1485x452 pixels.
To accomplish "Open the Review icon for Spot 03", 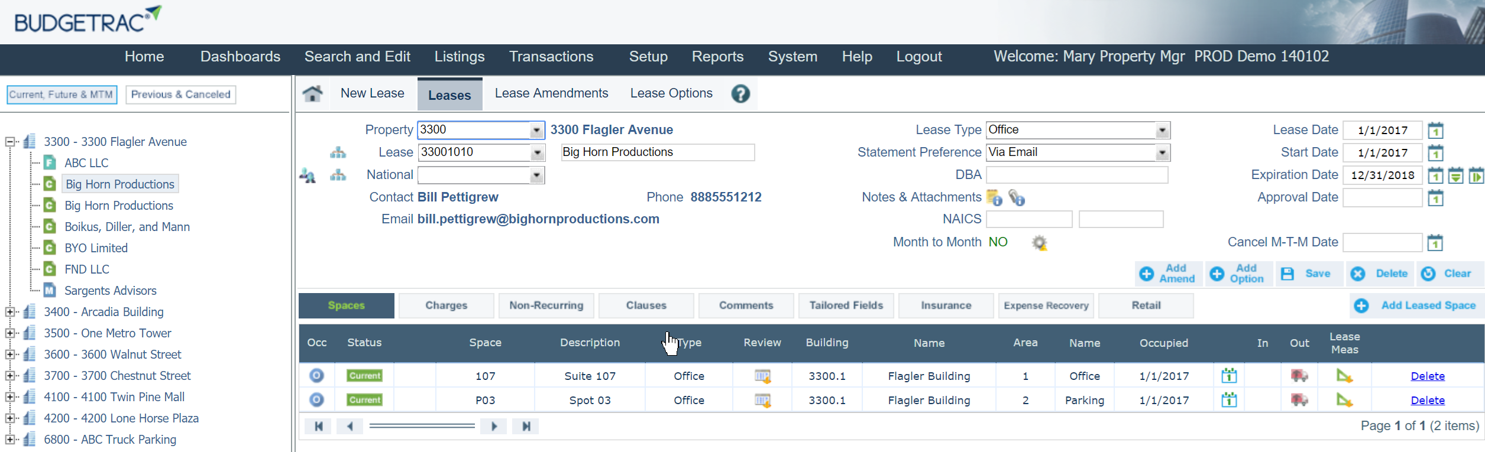I will pos(762,401).
